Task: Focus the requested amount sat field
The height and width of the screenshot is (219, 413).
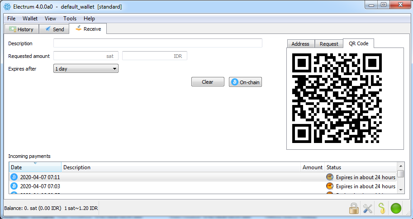Action: (x=86, y=56)
